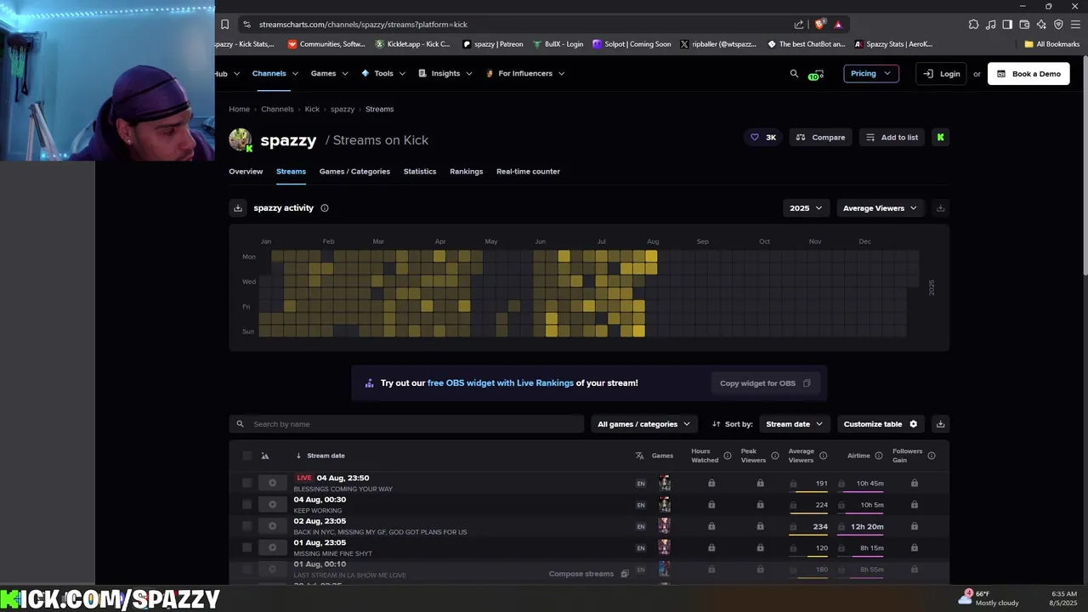Viewport: 1088px width, 612px height.
Task: Download the streams table using export icon
Action: pos(940,424)
